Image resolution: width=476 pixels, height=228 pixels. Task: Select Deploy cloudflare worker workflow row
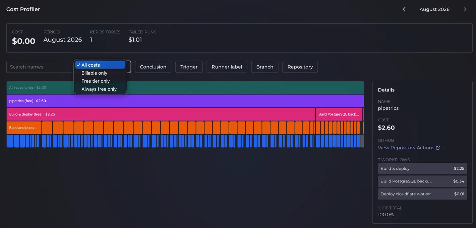pos(422,194)
